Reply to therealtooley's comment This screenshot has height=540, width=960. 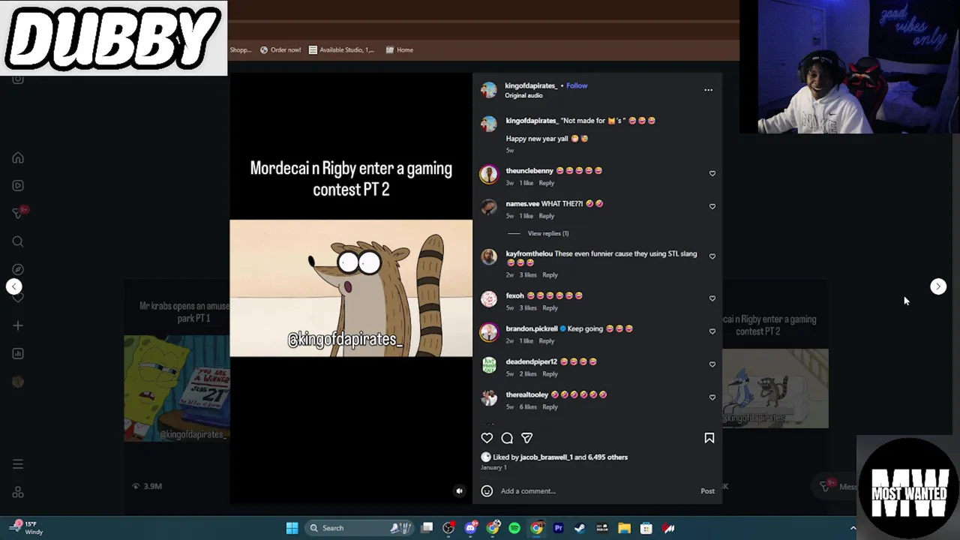click(550, 406)
